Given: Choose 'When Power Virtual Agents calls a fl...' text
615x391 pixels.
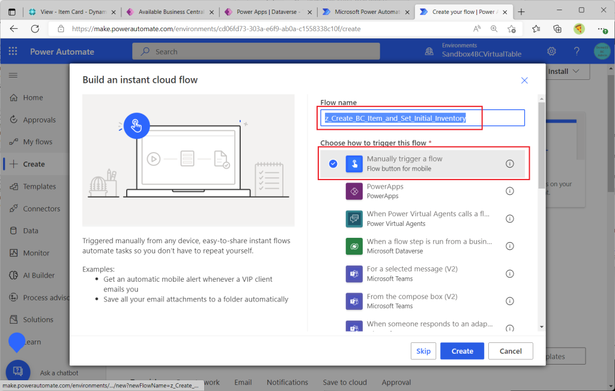Looking at the screenshot, I should coord(428,214).
